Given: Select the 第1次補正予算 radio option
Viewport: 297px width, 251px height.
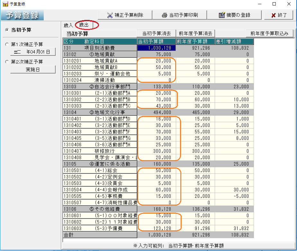Looking at the screenshot, I should 7,44.
